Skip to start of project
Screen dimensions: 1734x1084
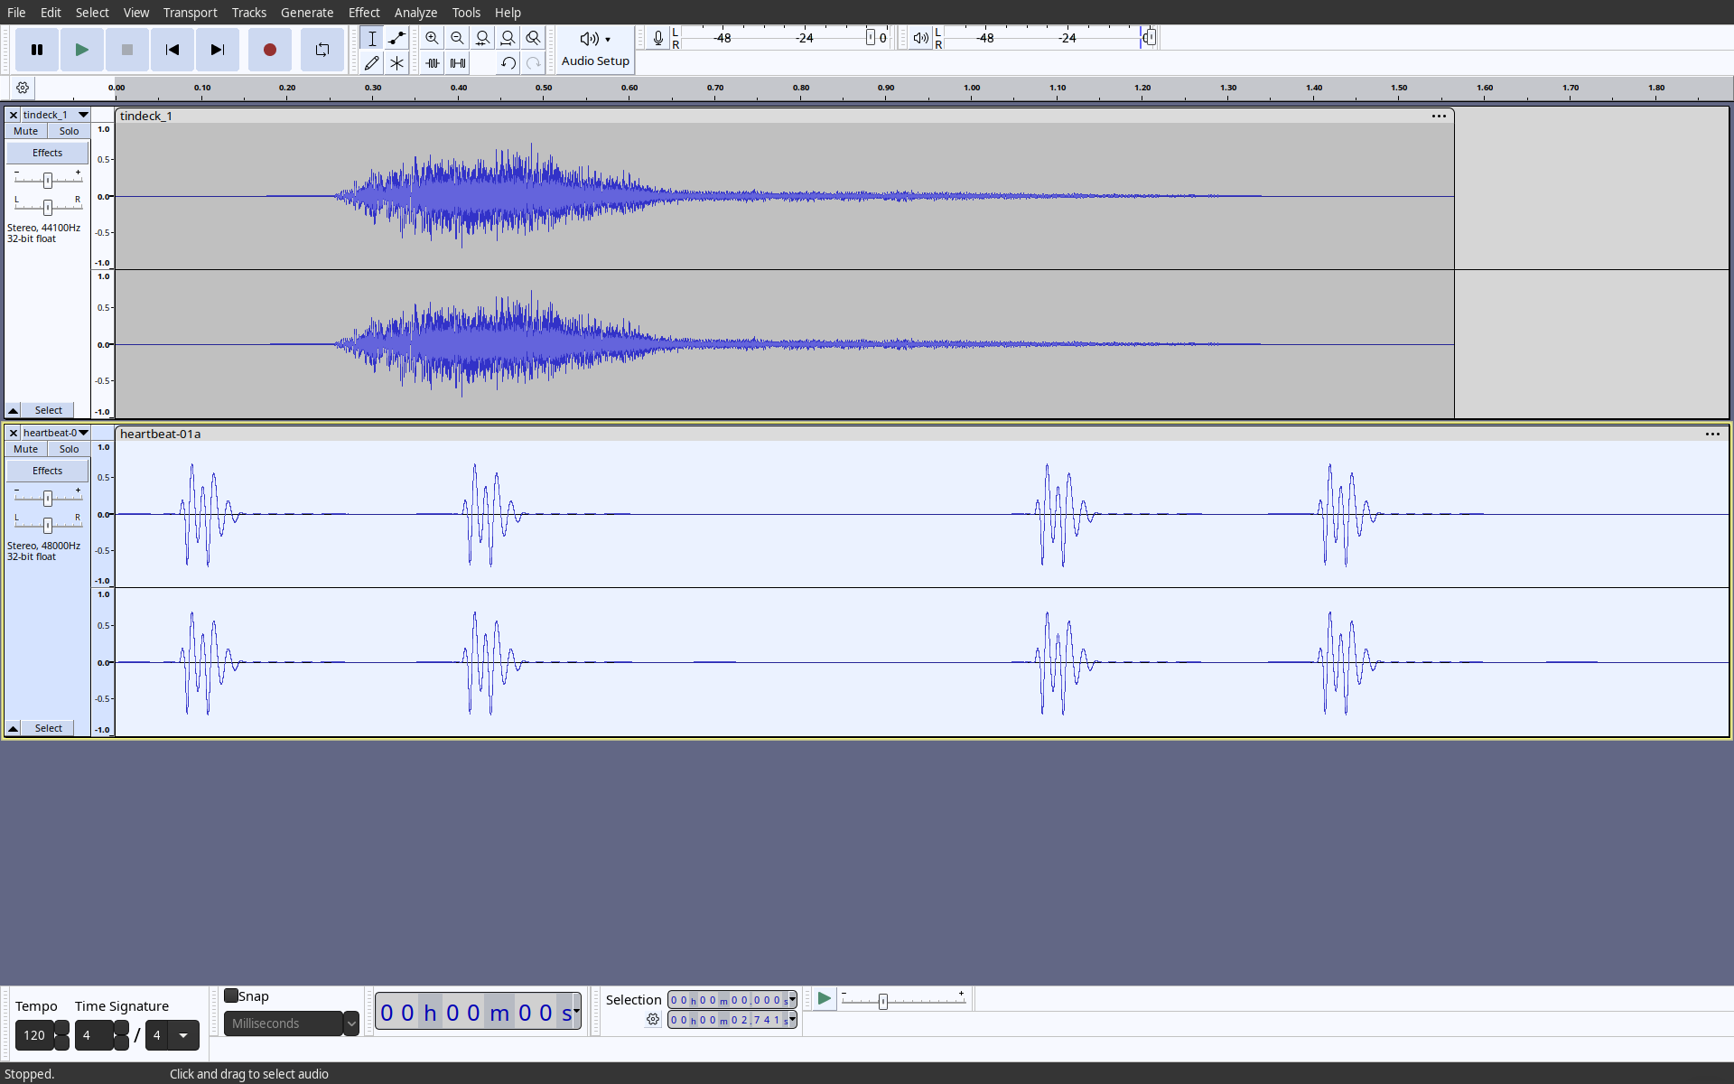172,50
